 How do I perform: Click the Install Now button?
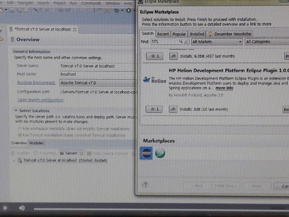pyautogui.click(x=226, y=186)
